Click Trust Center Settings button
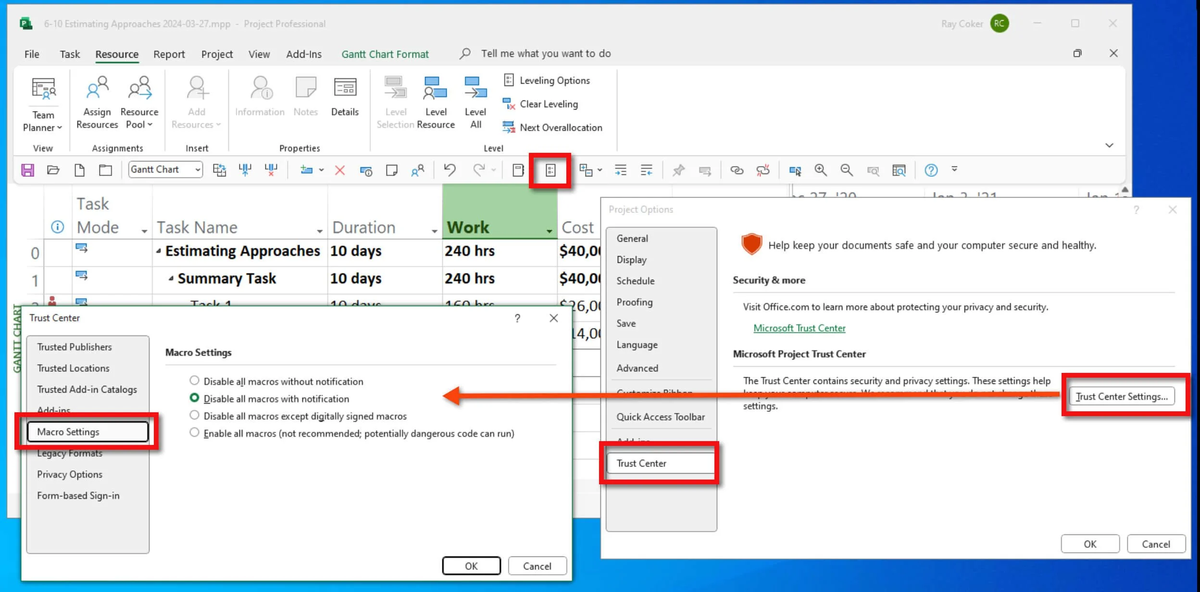1200x592 pixels. 1122,396
